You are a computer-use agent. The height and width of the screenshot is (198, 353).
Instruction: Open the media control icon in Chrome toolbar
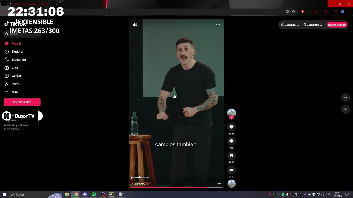(x=336, y=12)
